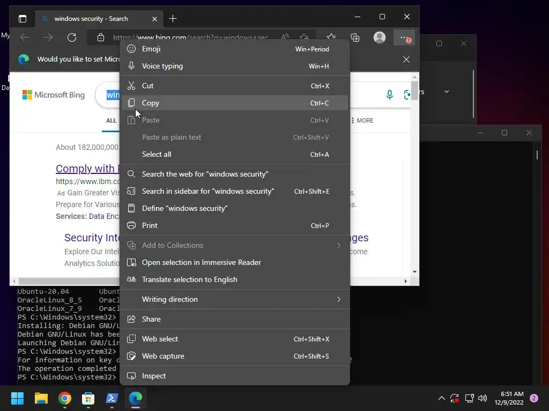The height and width of the screenshot is (411, 549).
Task: Select ALL results tab on Bing
Action: 111,120
